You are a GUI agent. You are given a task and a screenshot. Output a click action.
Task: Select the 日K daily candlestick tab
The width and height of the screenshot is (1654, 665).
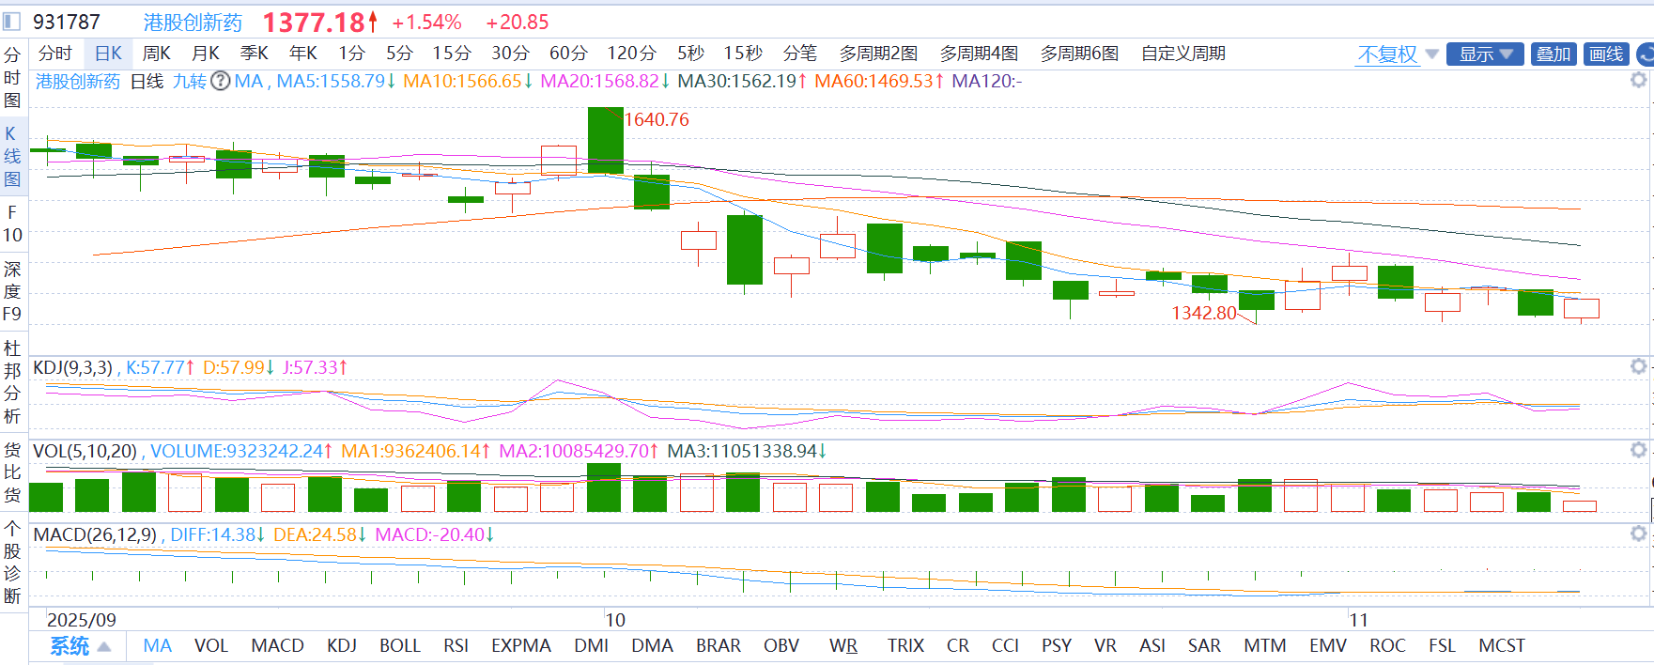(108, 54)
